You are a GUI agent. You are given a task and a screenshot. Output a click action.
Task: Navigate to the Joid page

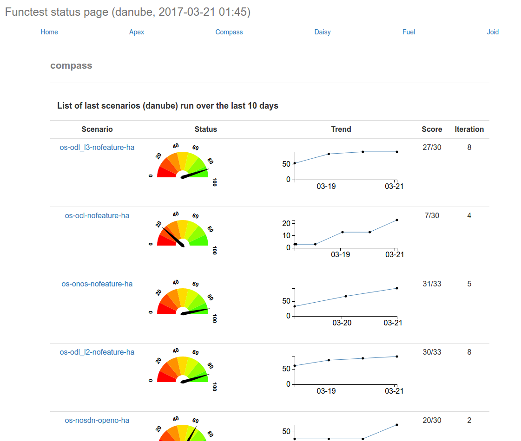[493, 32]
